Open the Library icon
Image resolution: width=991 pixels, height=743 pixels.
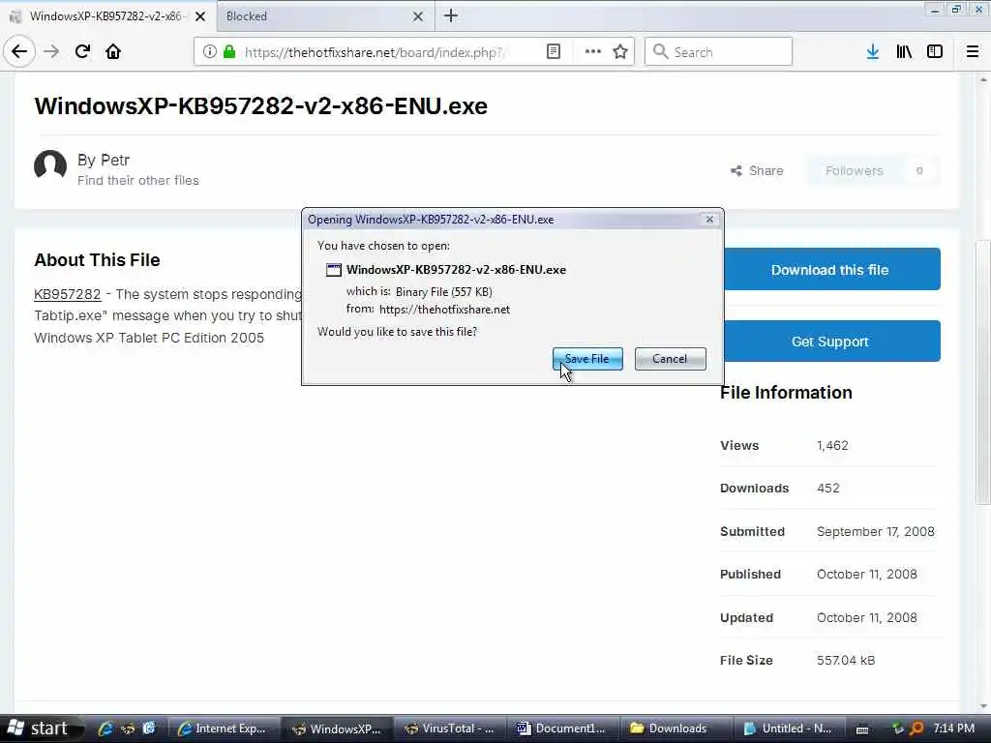click(x=904, y=52)
